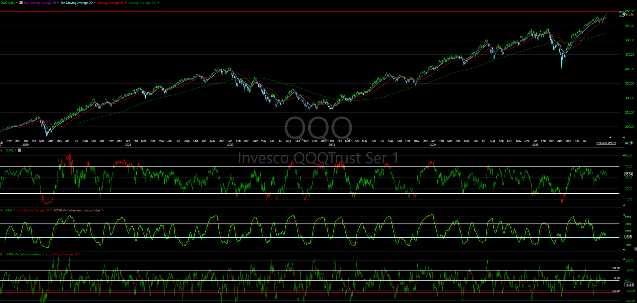Screen dimensions: 637x303
Task: Open the T2106 McClellan Oscillator dropdown arrow
Action: (x=43, y=254)
